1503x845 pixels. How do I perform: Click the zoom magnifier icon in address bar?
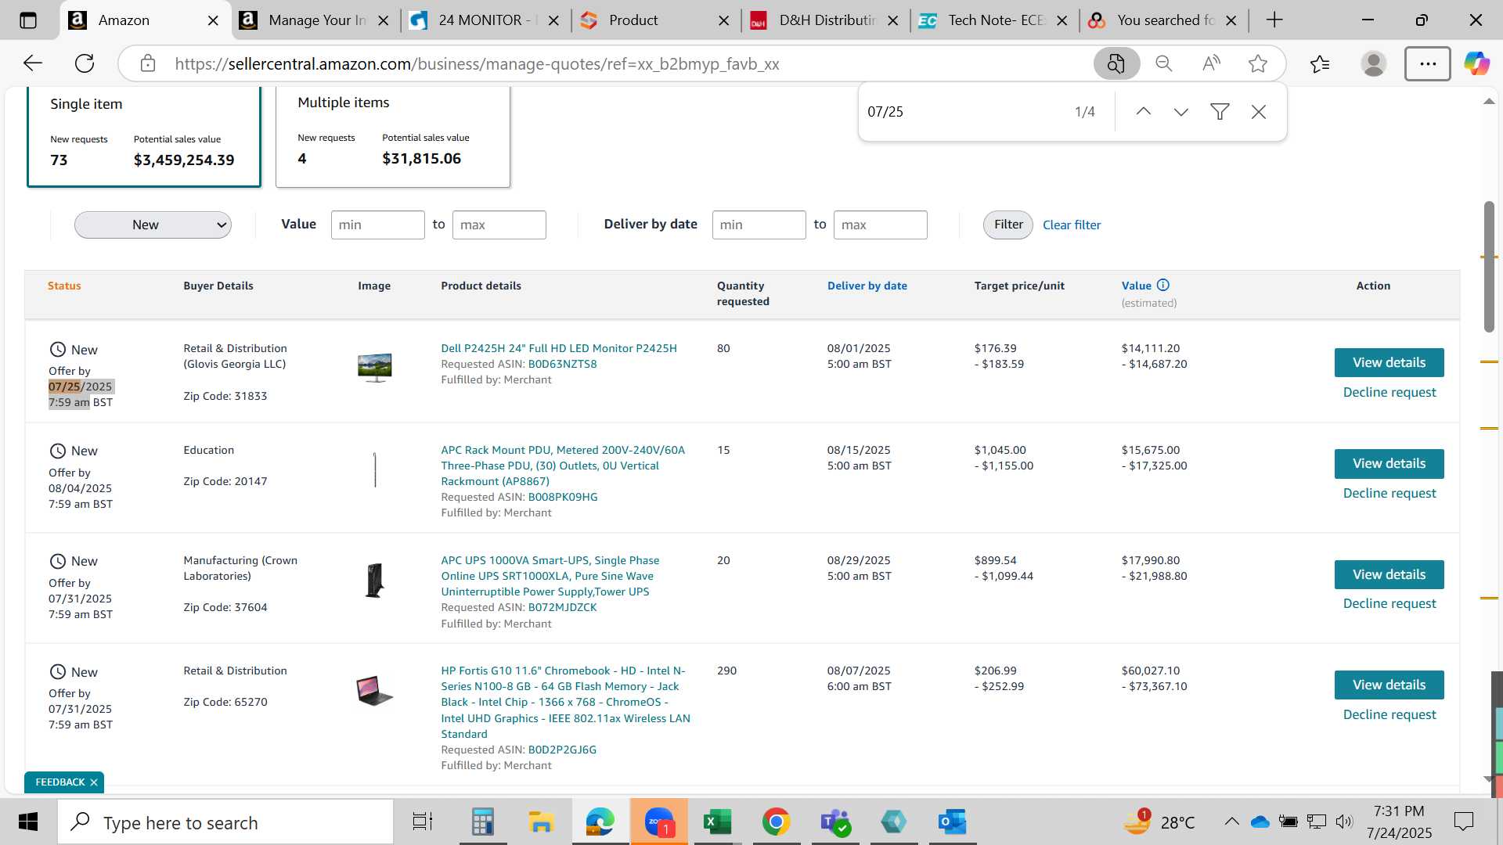pos(1164,63)
